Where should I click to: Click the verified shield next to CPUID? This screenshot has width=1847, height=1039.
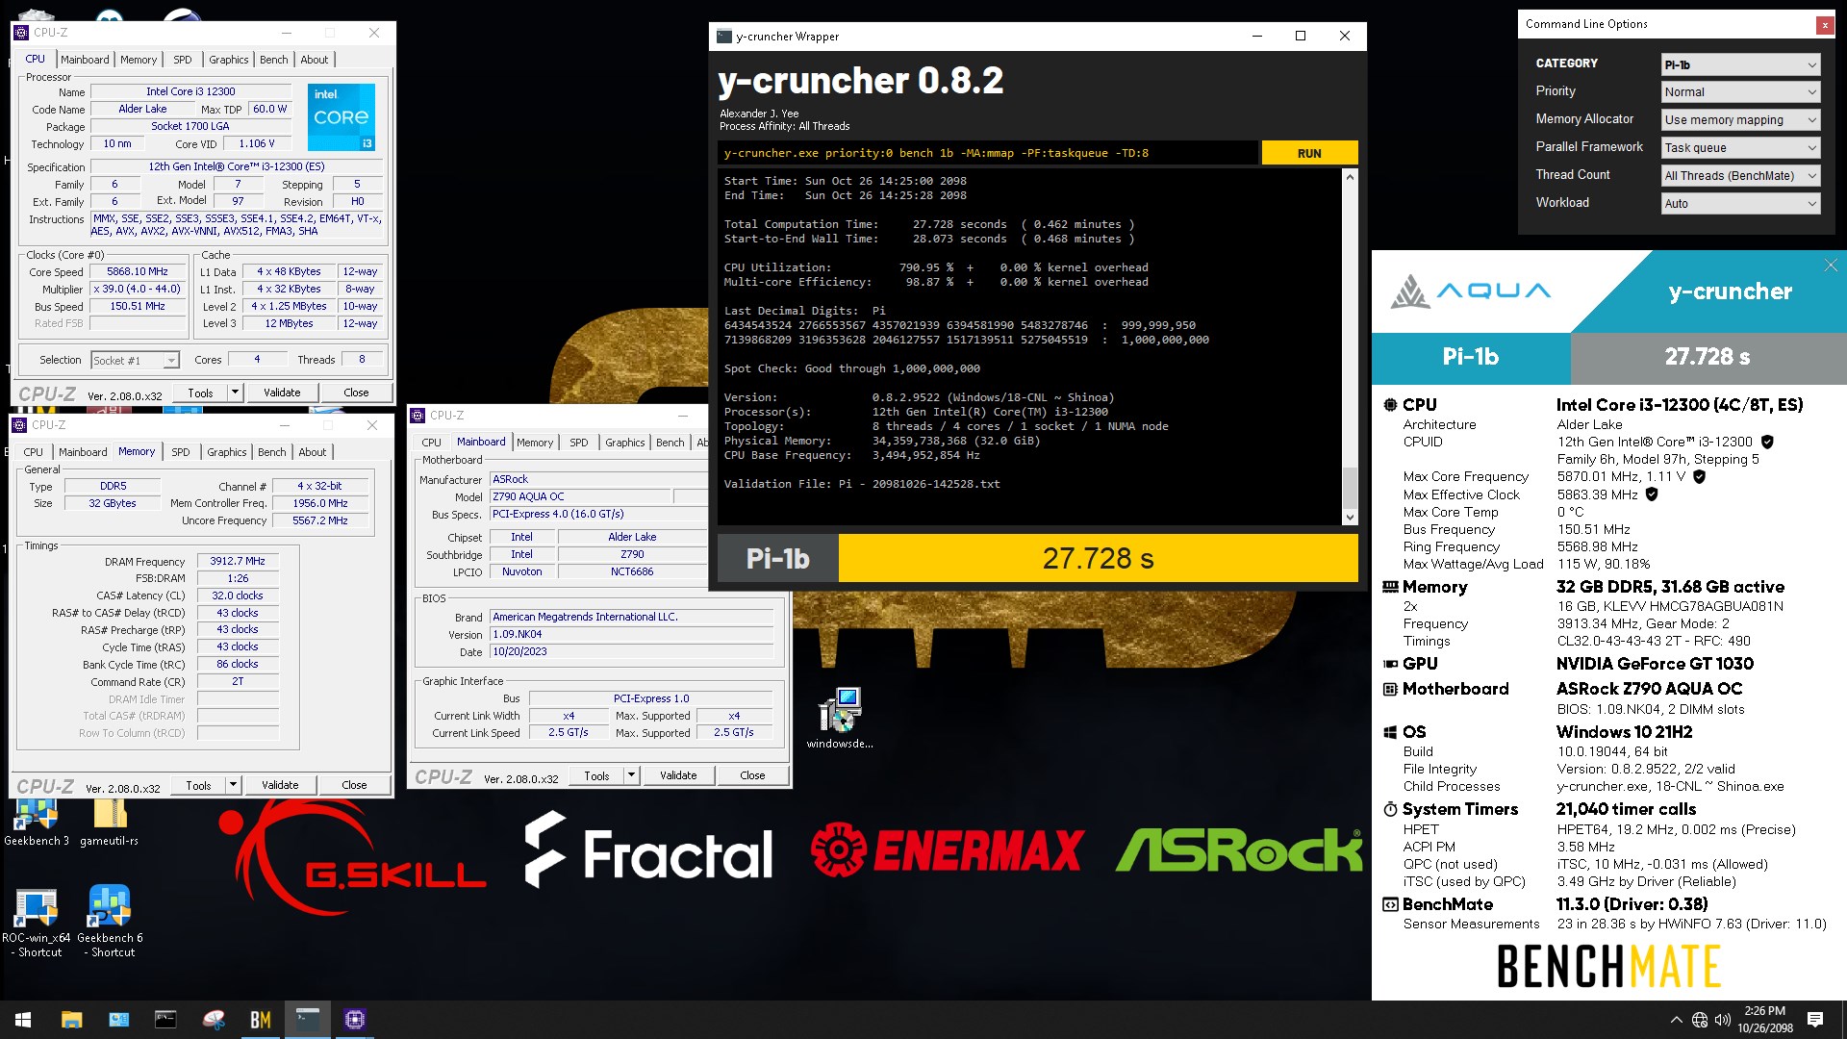click(1767, 442)
